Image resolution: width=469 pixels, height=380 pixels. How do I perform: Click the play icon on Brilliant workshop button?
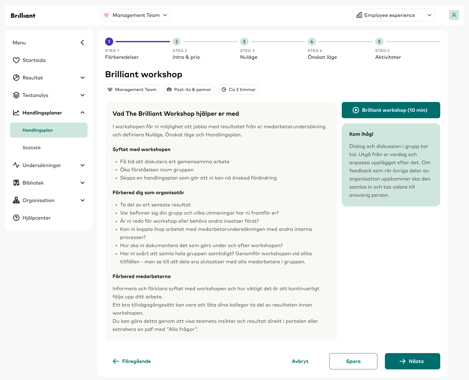coord(356,110)
